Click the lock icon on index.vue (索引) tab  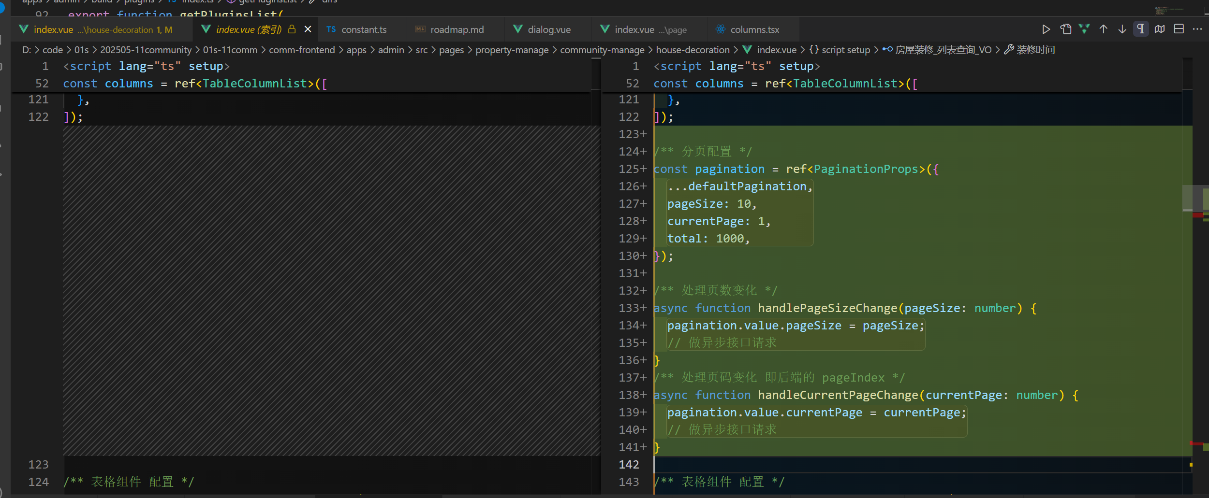point(292,29)
